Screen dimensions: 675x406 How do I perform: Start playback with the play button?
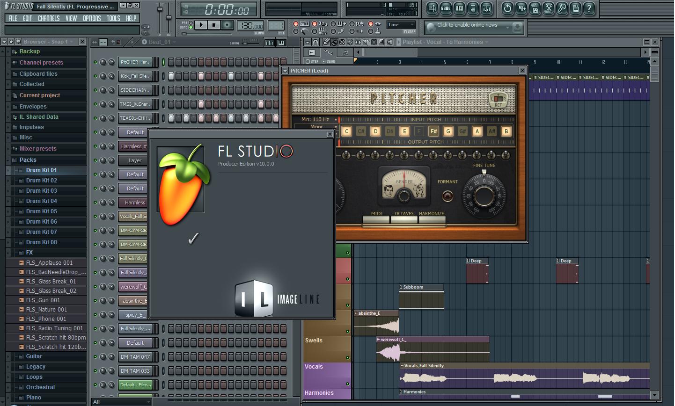pyautogui.click(x=201, y=25)
